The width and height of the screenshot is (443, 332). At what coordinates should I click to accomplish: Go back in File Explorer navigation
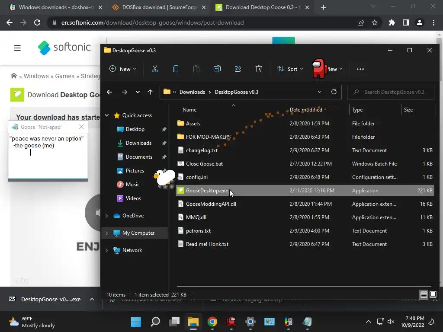click(x=109, y=92)
